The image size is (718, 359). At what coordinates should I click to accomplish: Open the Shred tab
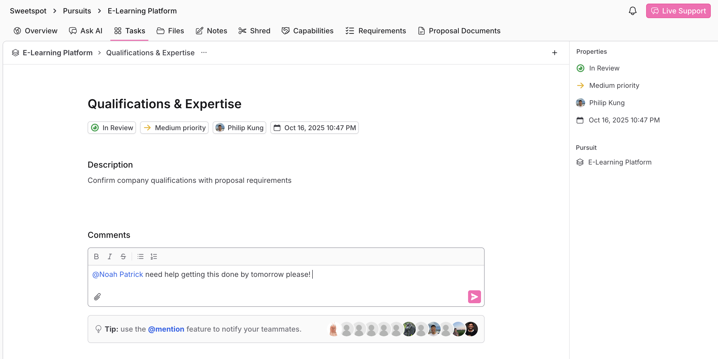click(x=254, y=31)
